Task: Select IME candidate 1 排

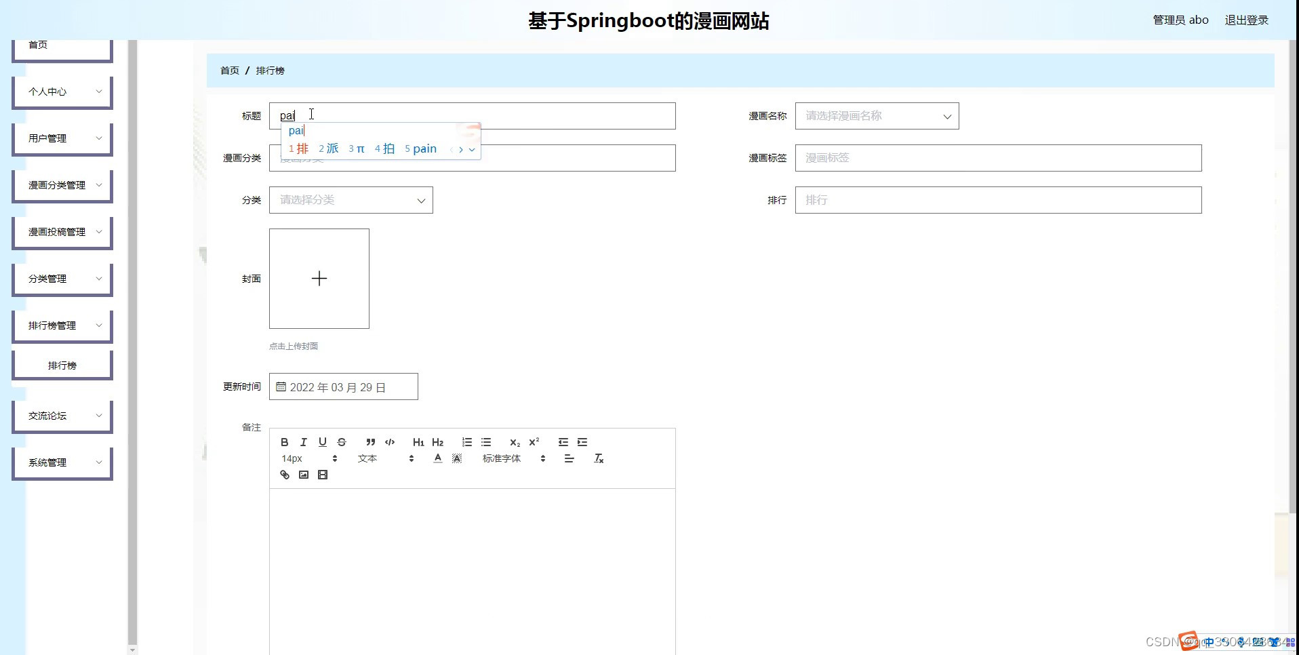Action: pos(298,149)
